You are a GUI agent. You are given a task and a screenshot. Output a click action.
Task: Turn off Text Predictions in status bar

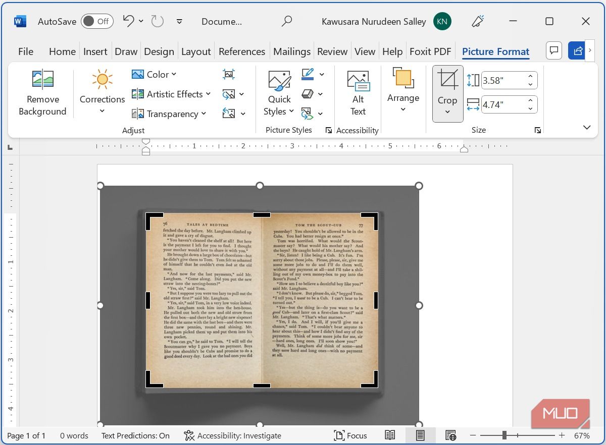(x=135, y=435)
